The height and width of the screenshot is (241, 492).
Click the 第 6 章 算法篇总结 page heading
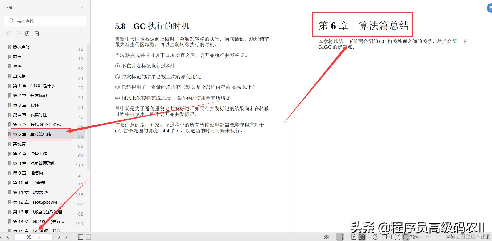tap(363, 25)
